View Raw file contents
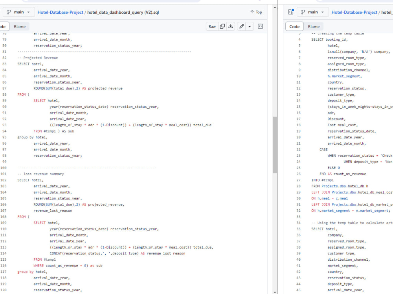 [x=212, y=27]
